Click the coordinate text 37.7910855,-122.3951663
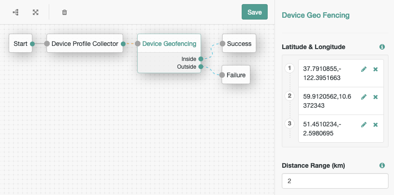This screenshot has height=195, width=394. (x=322, y=73)
